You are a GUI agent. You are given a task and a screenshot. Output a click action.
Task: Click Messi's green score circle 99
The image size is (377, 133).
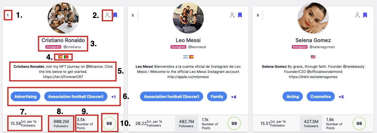[x=234, y=123]
